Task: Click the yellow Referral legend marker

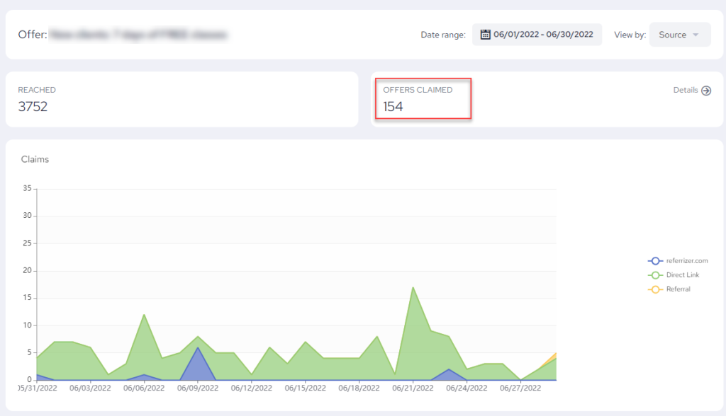Action: (x=656, y=289)
